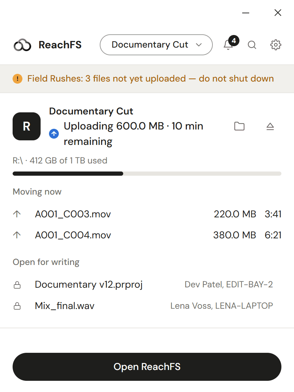Screen dimensions: 294x392
Task: Click the 380.0 MB size value
Action: 234,235
